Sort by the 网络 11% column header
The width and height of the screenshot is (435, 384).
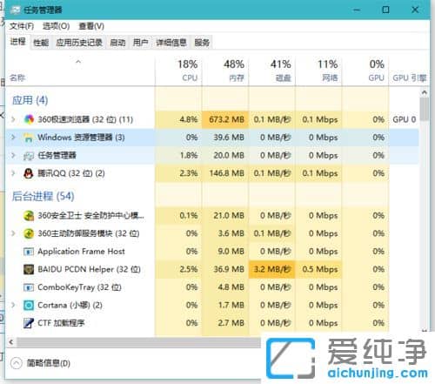[x=318, y=71]
